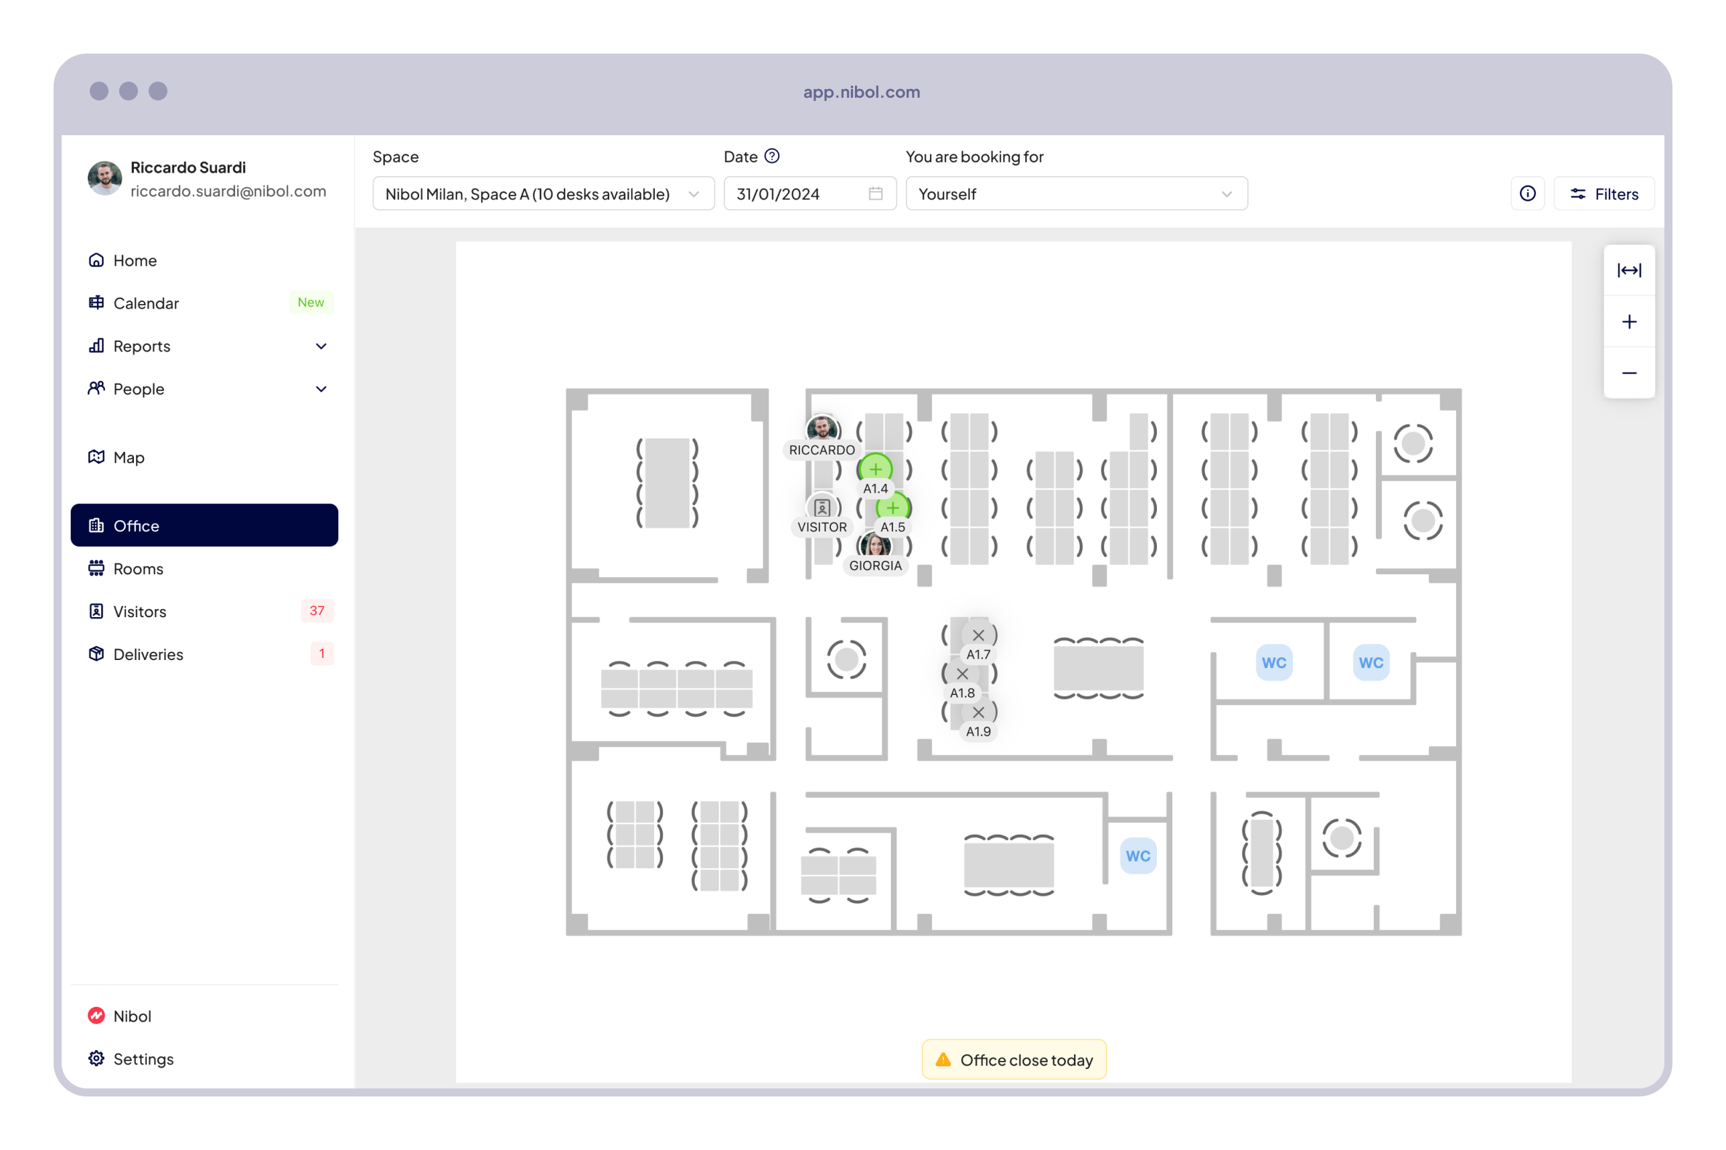This screenshot has width=1726, height=1150.
Task: Switch to the Office section
Action: [136, 525]
